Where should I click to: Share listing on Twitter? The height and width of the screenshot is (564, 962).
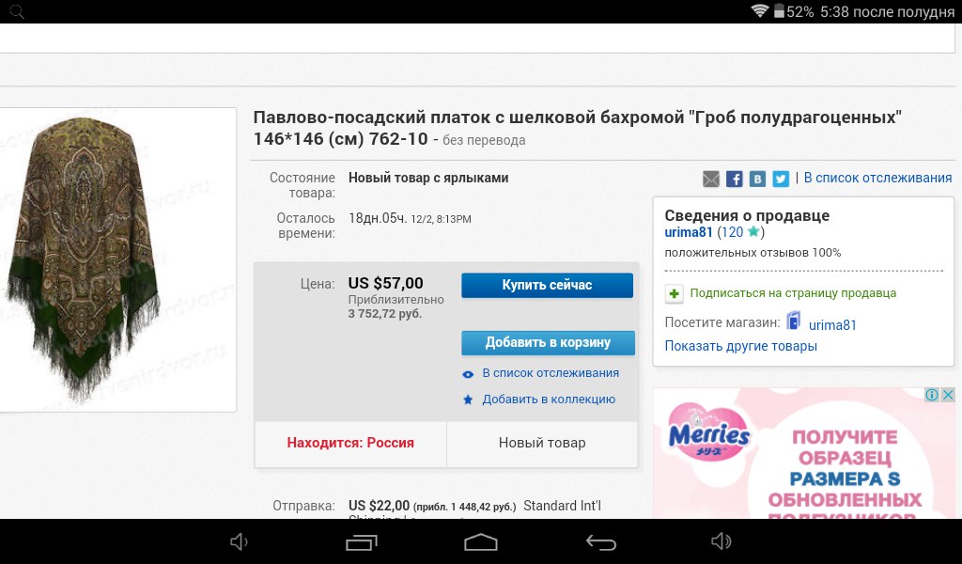click(x=781, y=179)
